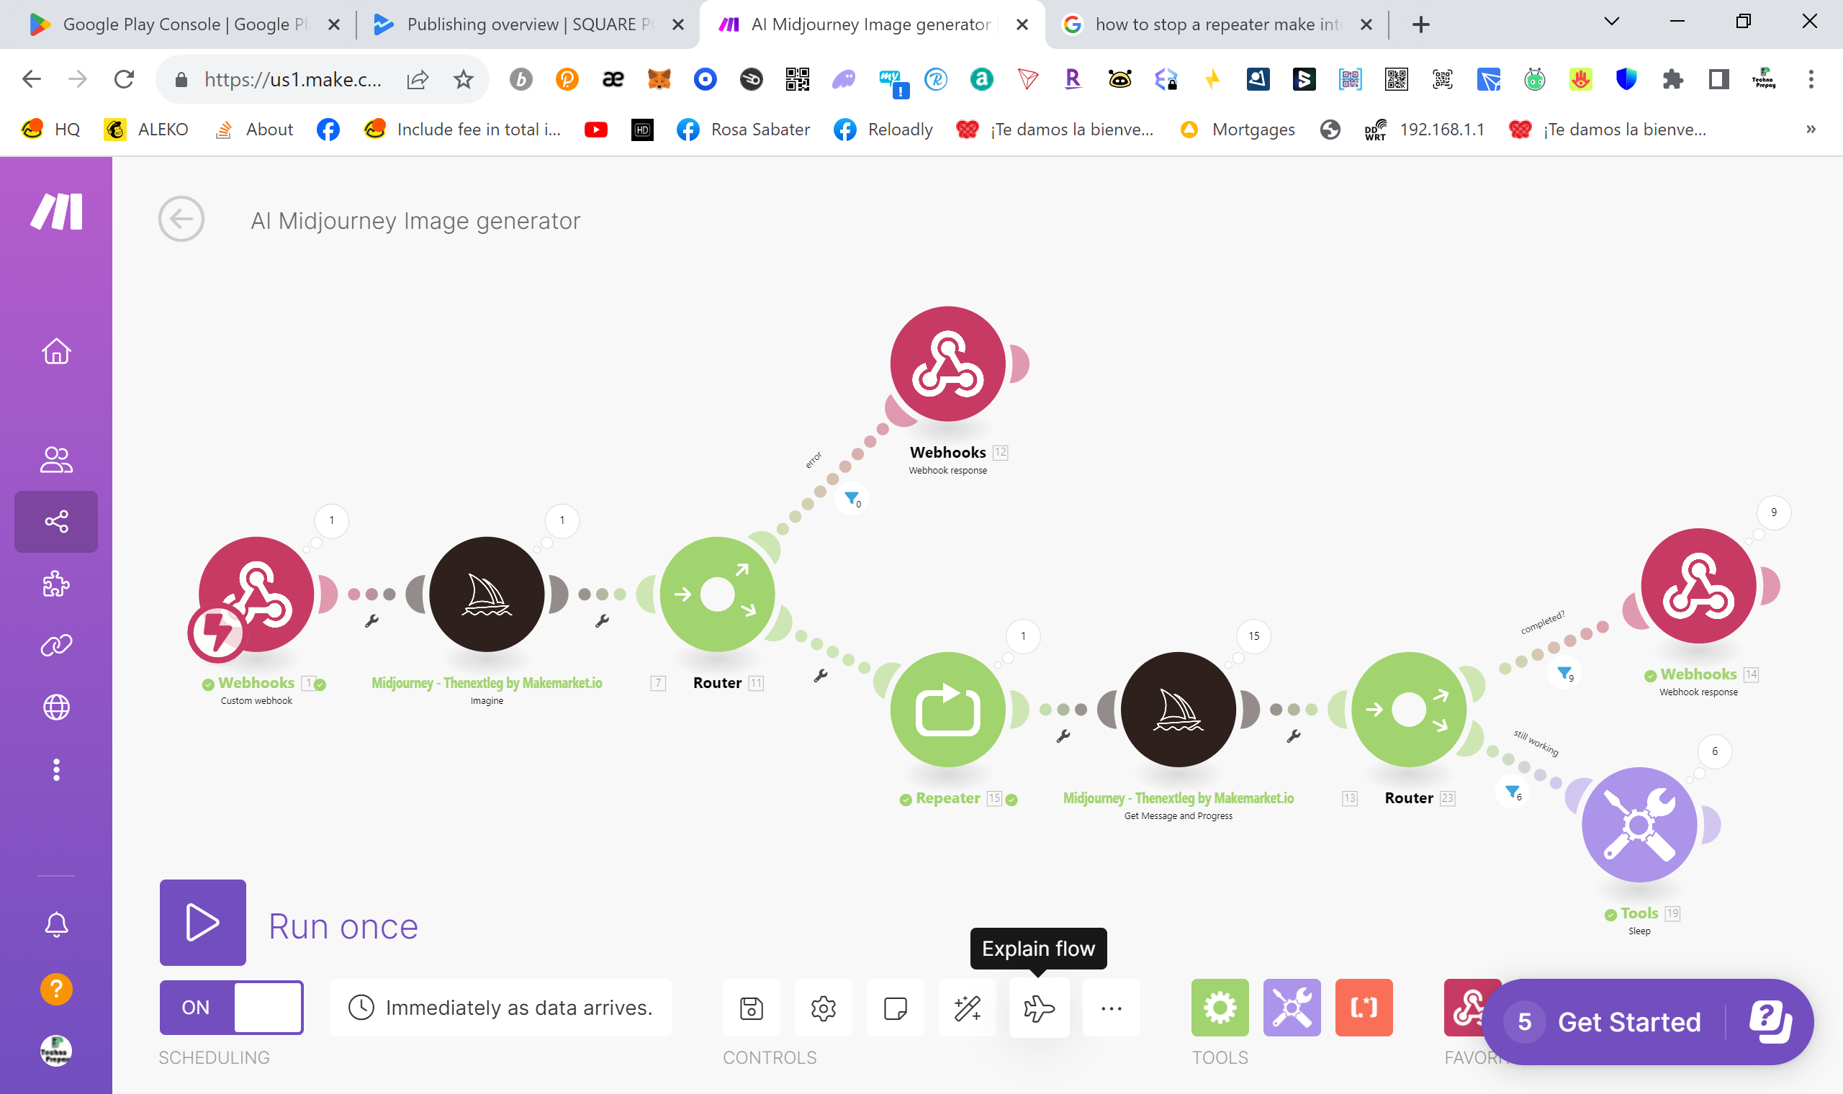Click the Repeater module icon
Screen dimensions: 1843x1094
click(x=947, y=709)
